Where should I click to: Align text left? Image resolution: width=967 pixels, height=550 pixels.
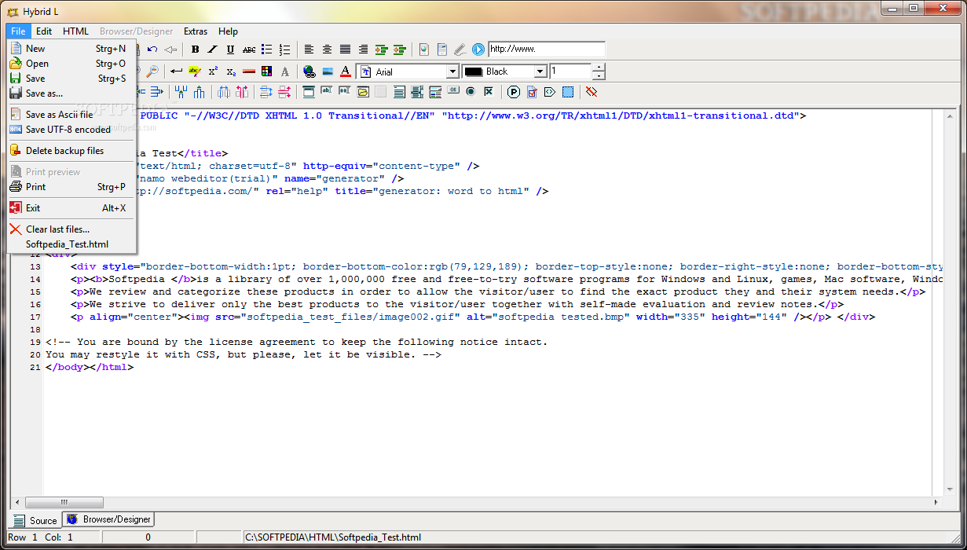(309, 49)
